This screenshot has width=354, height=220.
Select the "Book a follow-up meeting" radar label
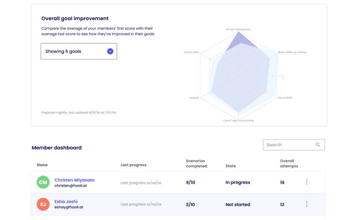[292, 52]
